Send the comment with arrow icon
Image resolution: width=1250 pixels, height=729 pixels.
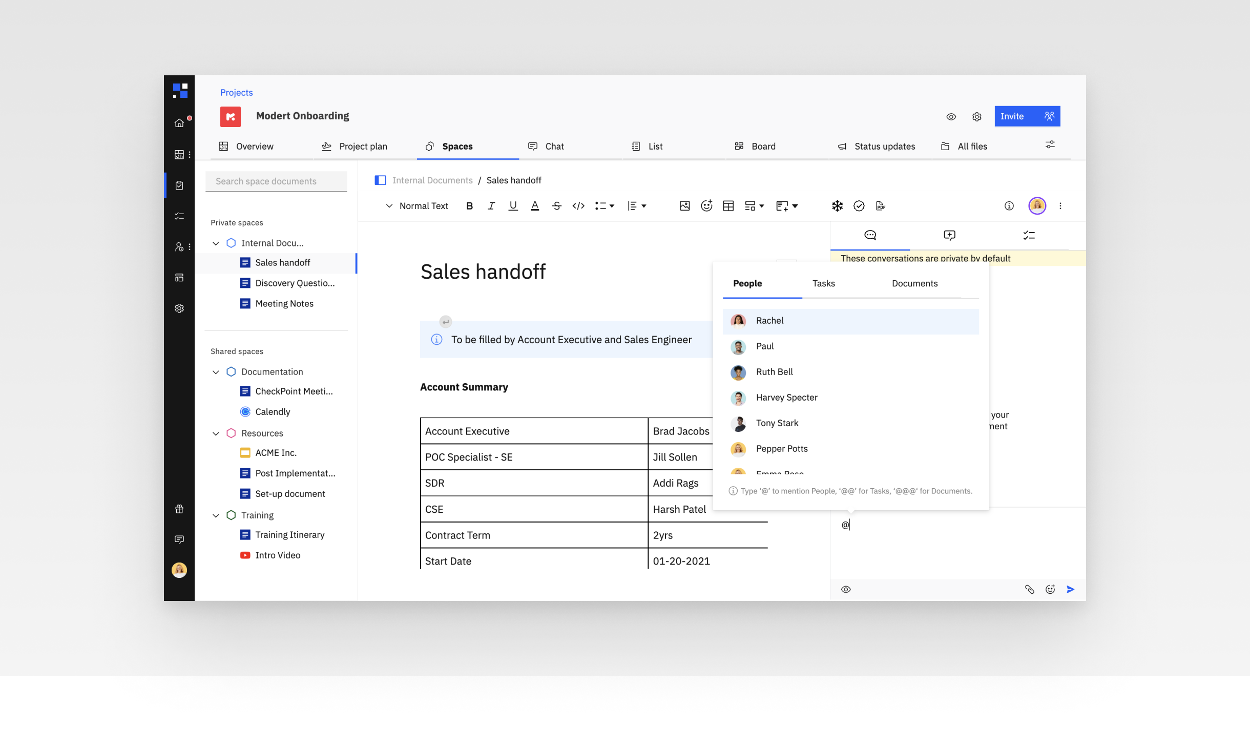(x=1070, y=589)
